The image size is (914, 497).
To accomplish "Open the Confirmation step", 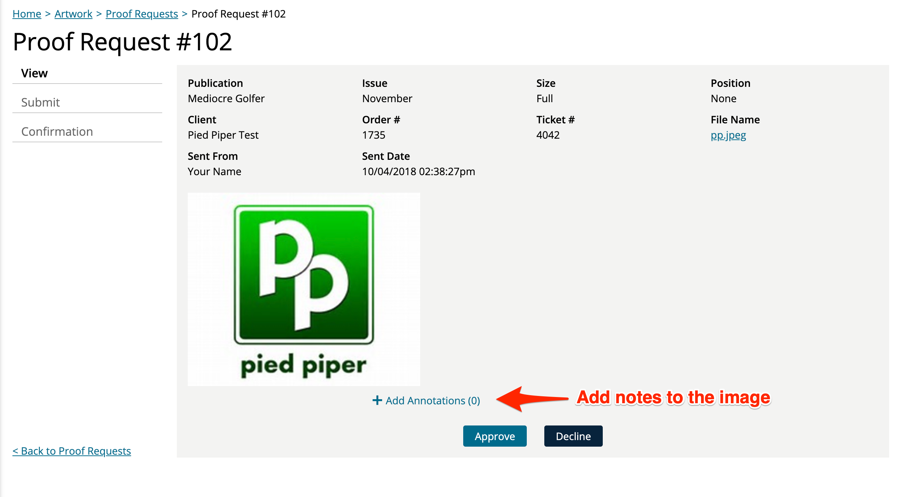I will coord(57,131).
